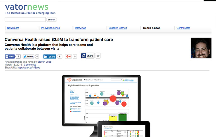Click the tagline 'The trusted source for emerging tech'
This screenshot has width=216, height=137.
30,13
